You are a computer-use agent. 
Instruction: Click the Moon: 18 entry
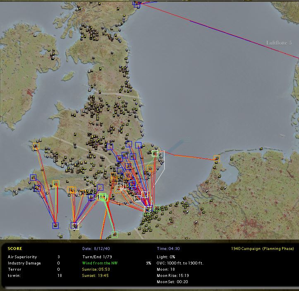click(x=166, y=269)
